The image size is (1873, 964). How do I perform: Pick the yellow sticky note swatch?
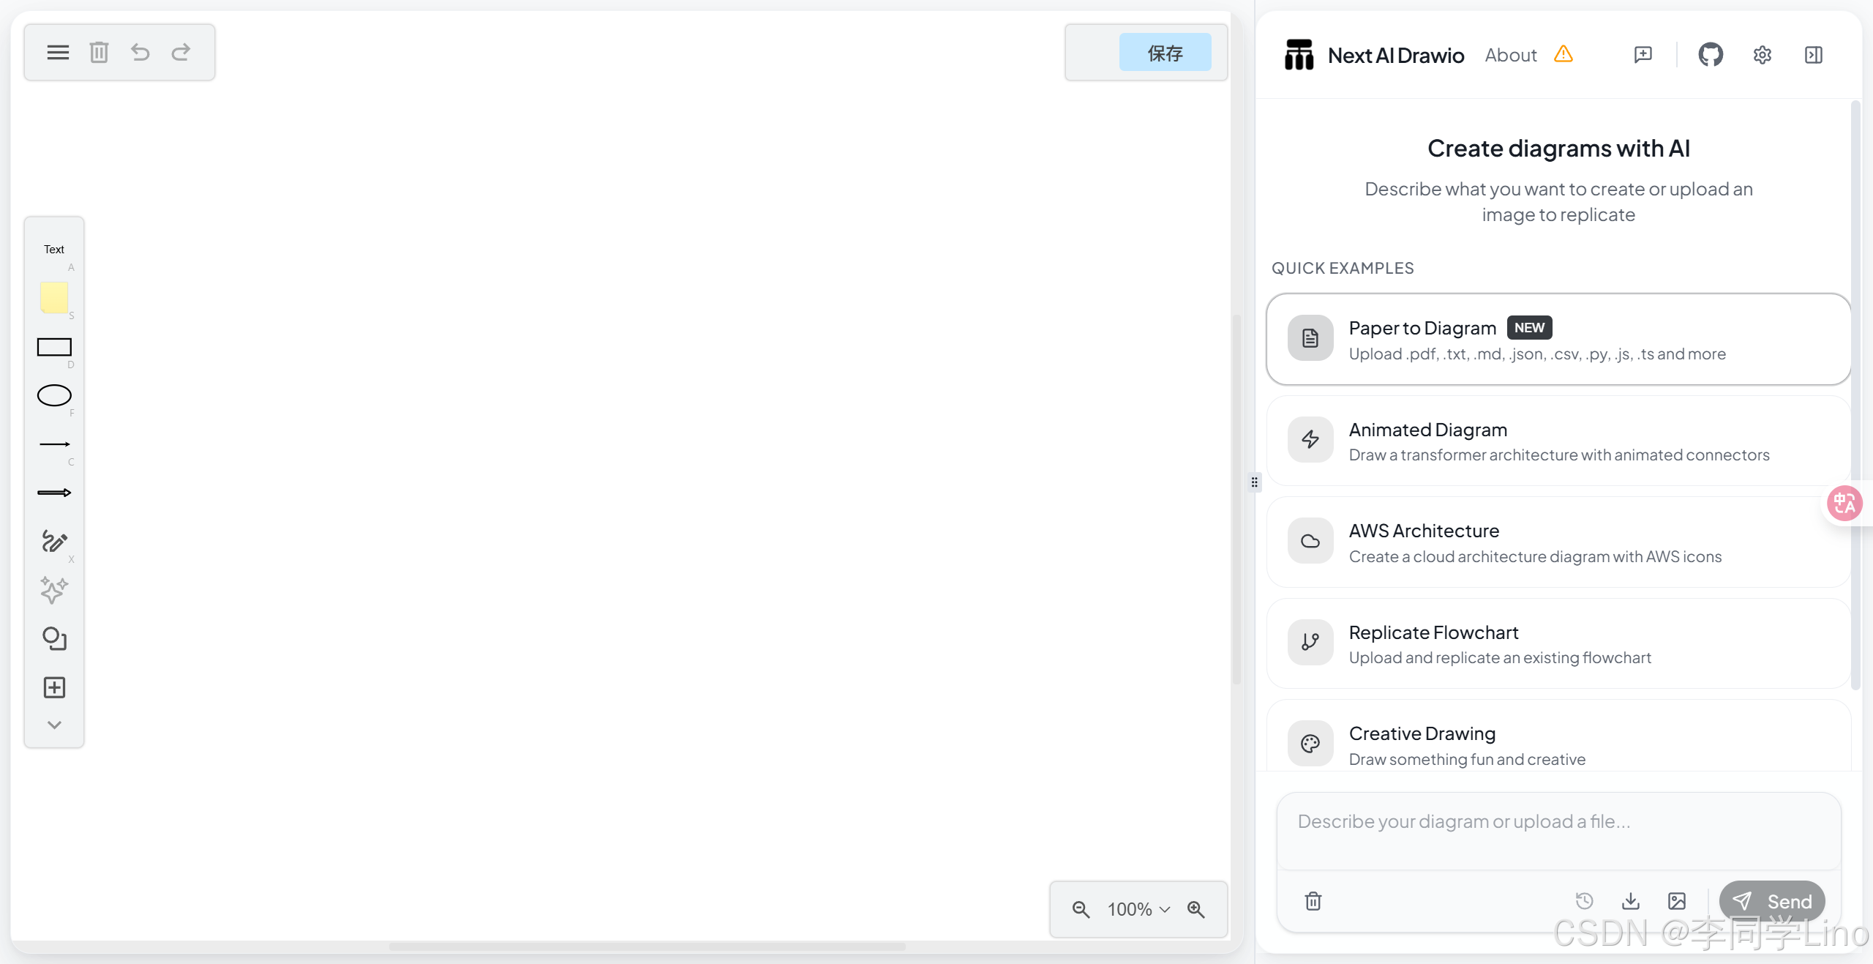(54, 297)
